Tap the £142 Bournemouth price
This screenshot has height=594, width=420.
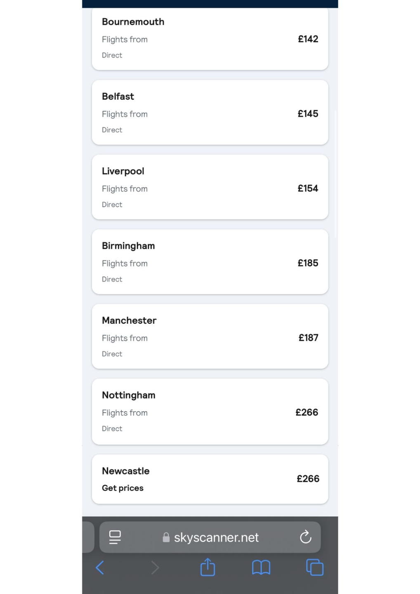tap(308, 39)
